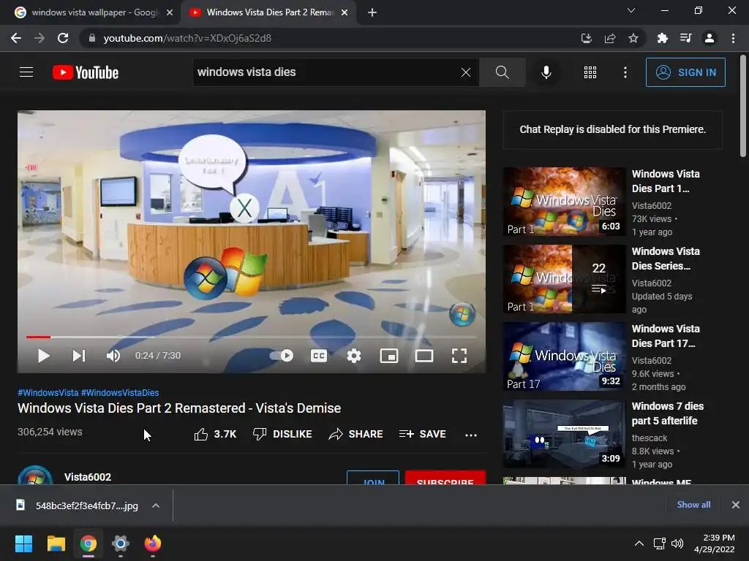Clear the search box text
This screenshot has width=749, height=561.
coord(466,72)
